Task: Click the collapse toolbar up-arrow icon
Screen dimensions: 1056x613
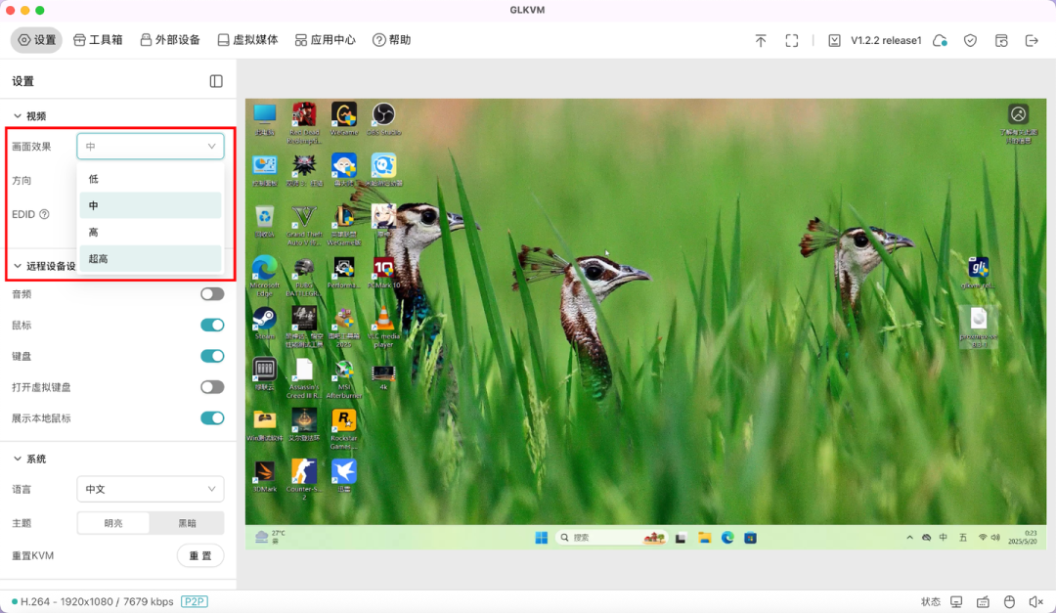Action: point(761,40)
